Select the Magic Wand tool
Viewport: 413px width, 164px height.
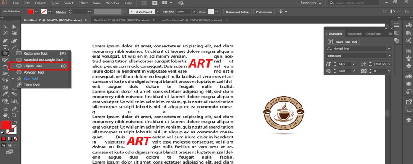[5, 33]
